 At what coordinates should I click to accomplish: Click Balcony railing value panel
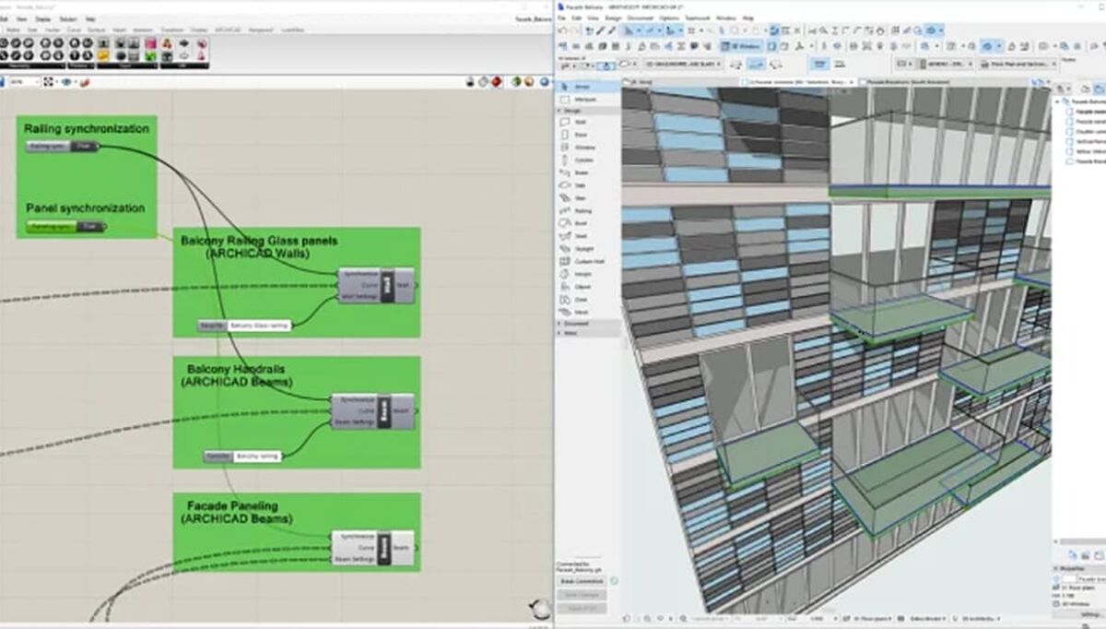(x=257, y=457)
